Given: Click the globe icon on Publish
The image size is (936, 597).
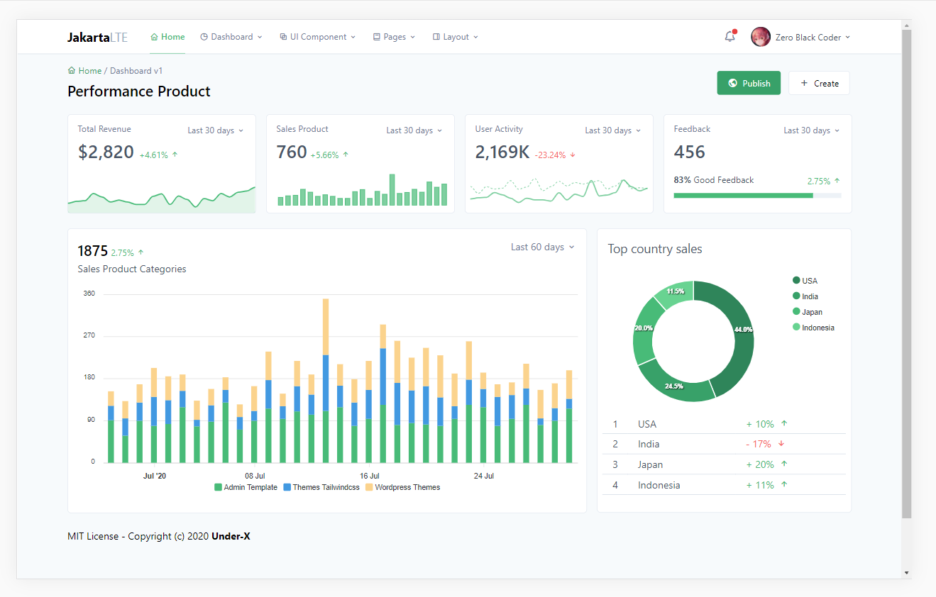Looking at the screenshot, I should pyautogui.click(x=733, y=83).
